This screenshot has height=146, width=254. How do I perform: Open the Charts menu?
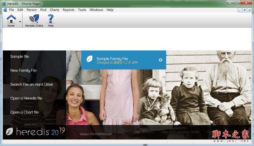pos(54,10)
